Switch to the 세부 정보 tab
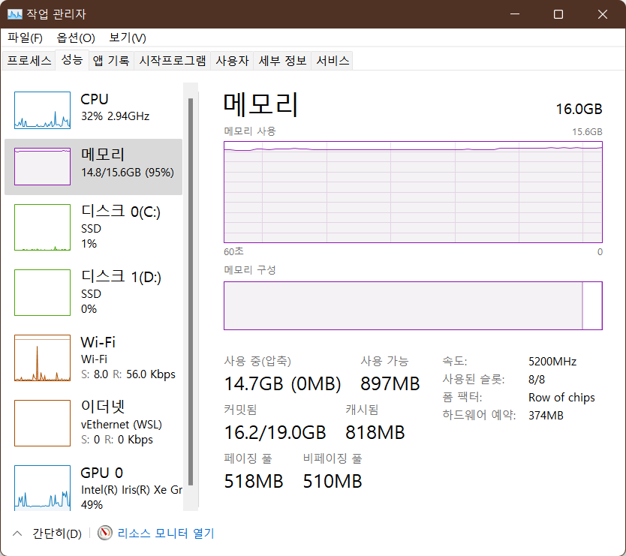Viewport: 626px width, 556px height. coord(282,61)
